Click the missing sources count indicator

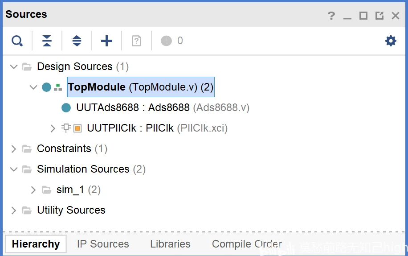click(172, 41)
